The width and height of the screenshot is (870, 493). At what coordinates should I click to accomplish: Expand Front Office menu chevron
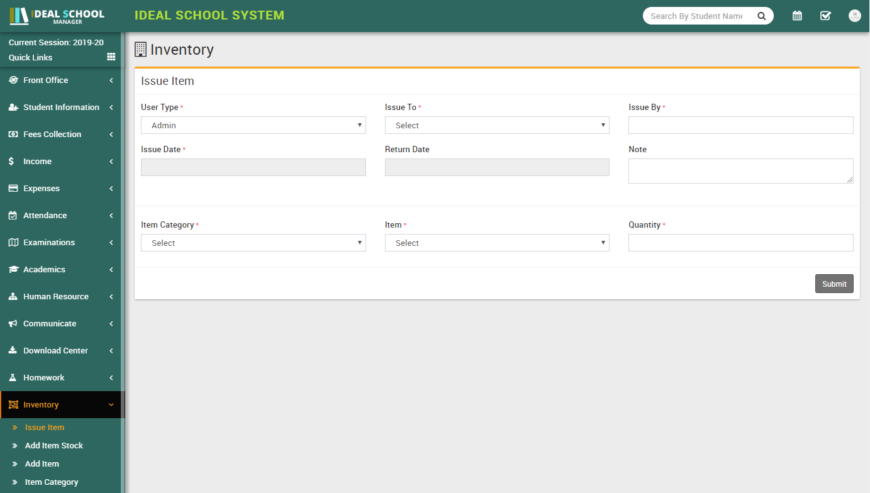click(x=111, y=80)
